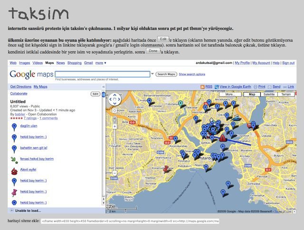Click 'Show search options' link

point(192,74)
